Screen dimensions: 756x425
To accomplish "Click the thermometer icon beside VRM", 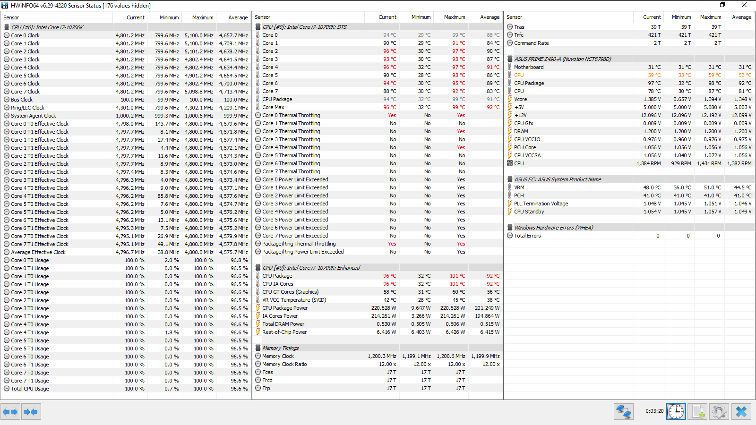I will (x=510, y=187).
